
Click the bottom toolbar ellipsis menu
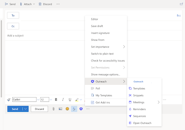point(88,109)
